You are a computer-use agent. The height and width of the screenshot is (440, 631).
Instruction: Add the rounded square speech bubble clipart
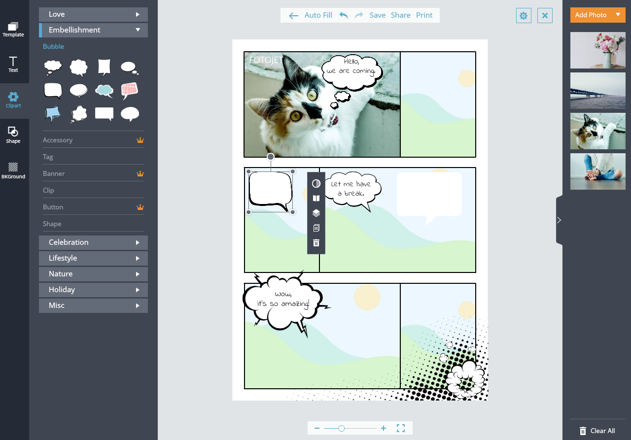[53, 91]
